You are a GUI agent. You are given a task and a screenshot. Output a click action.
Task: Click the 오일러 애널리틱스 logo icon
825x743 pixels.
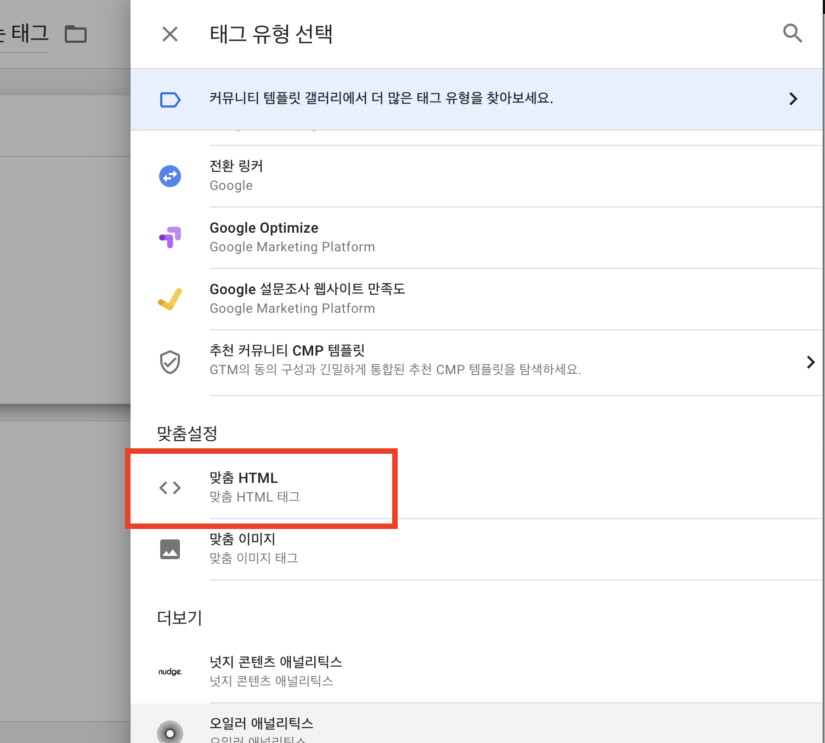(x=170, y=731)
